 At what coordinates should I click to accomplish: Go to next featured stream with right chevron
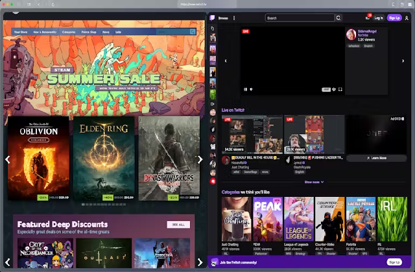coord(403,61)
